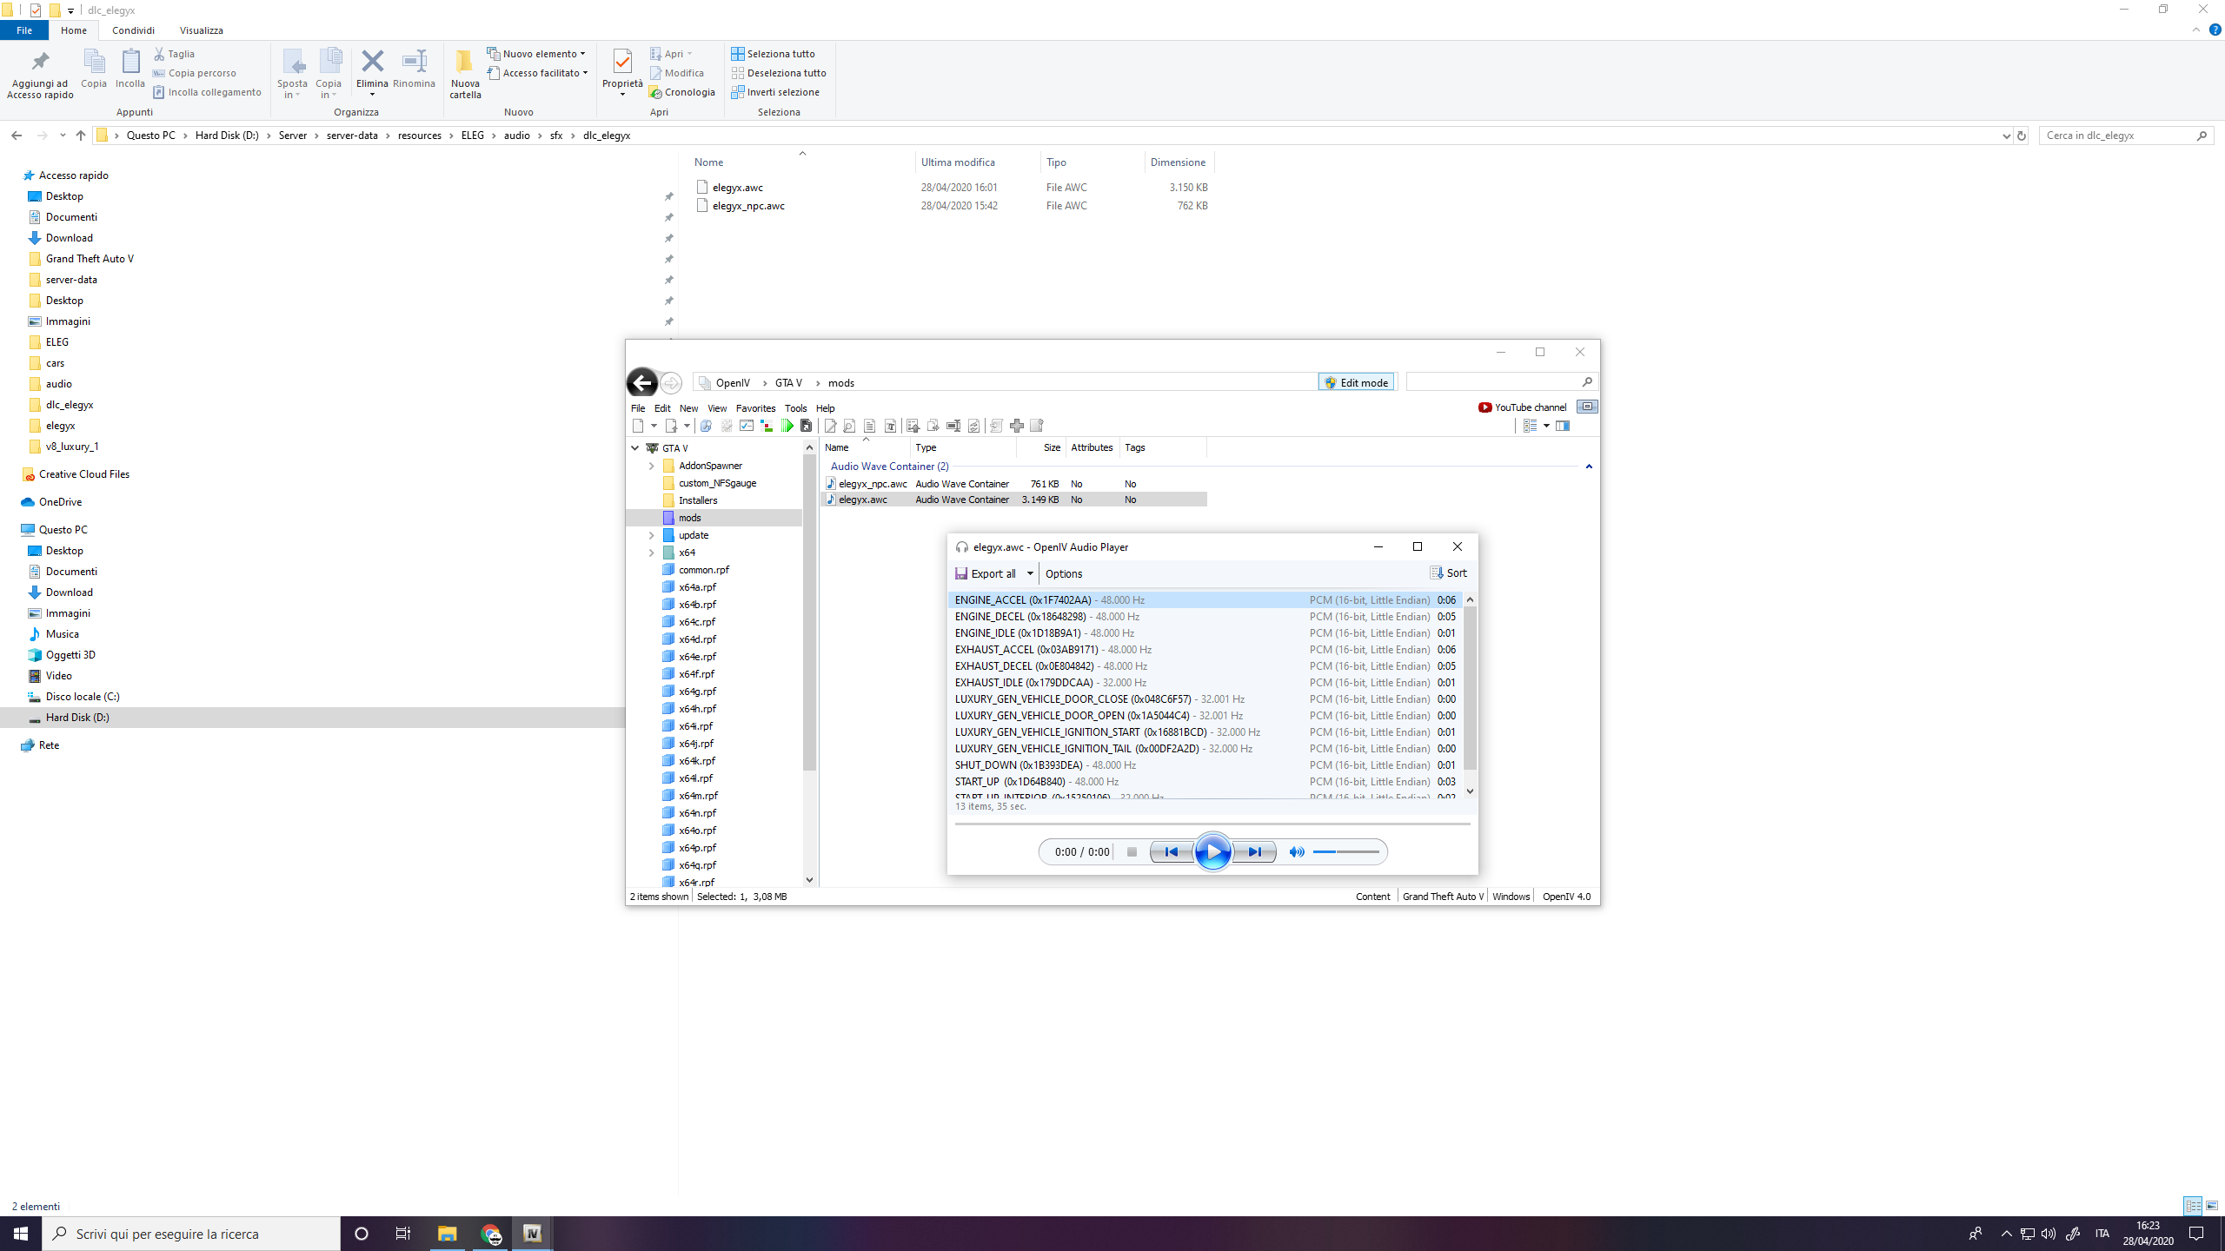Open the Export all dropdown arrow

coord(1030,573)
